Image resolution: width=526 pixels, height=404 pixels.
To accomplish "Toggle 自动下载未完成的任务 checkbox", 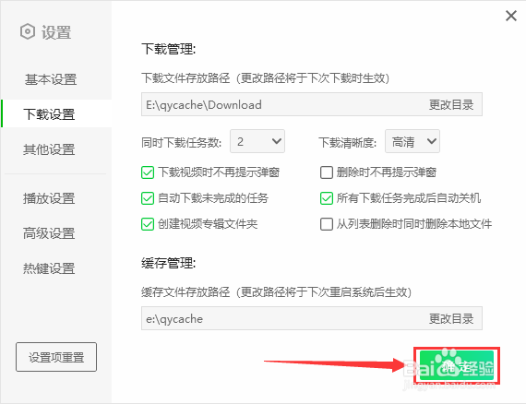I will [148, 198].
